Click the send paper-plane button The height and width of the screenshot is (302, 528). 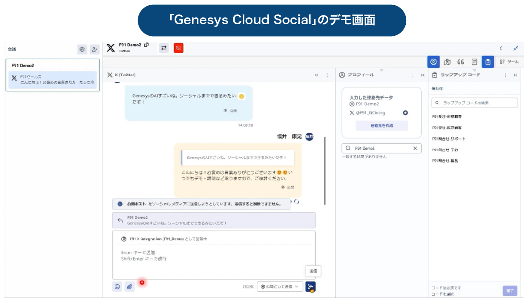pyautogui.click(x=310, y=287)
